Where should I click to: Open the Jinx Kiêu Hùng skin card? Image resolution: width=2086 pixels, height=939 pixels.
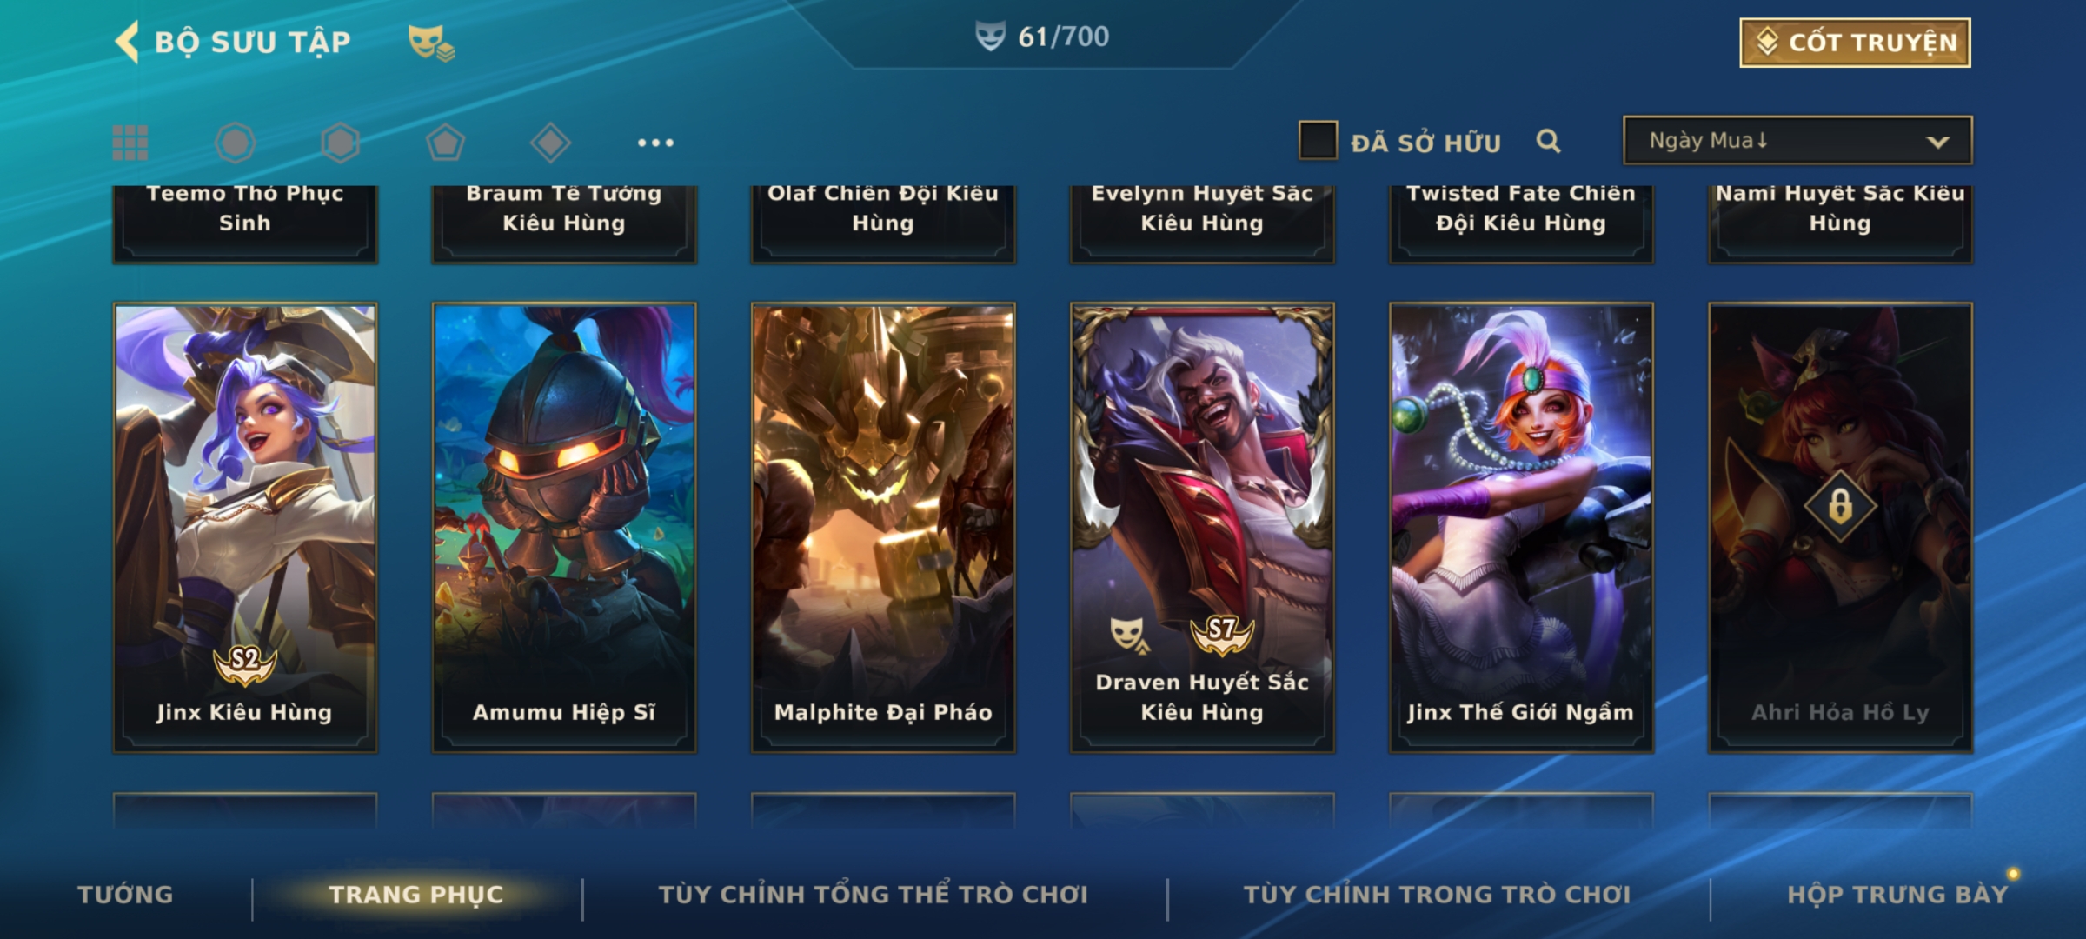[245, 528]
